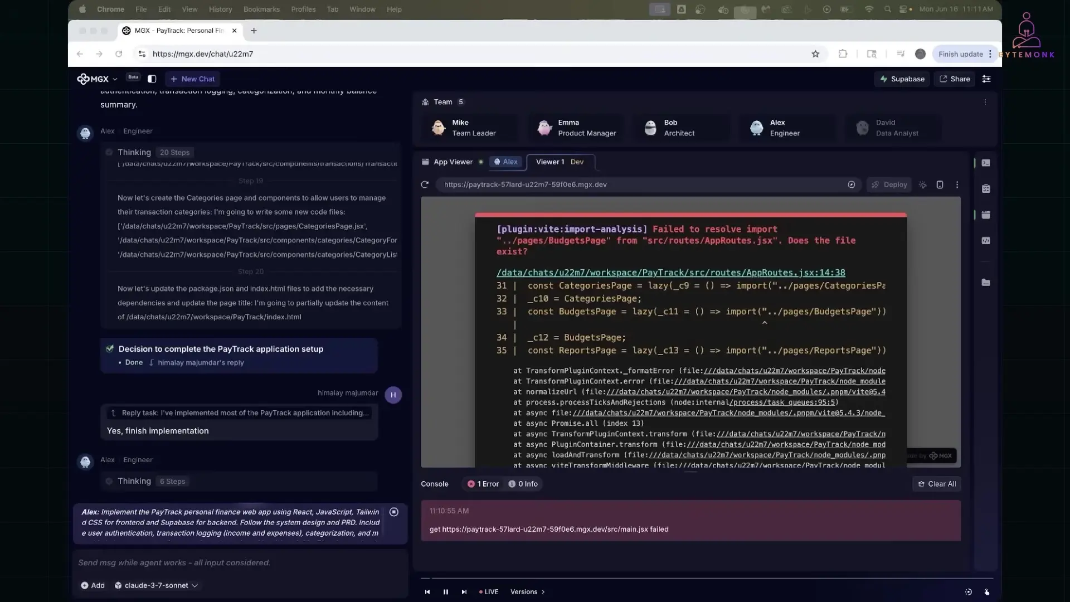The height and width of the screenshot is (602, 1070).
Task: Open the code editor sidebar icon
Action: [x=986, y=241]
